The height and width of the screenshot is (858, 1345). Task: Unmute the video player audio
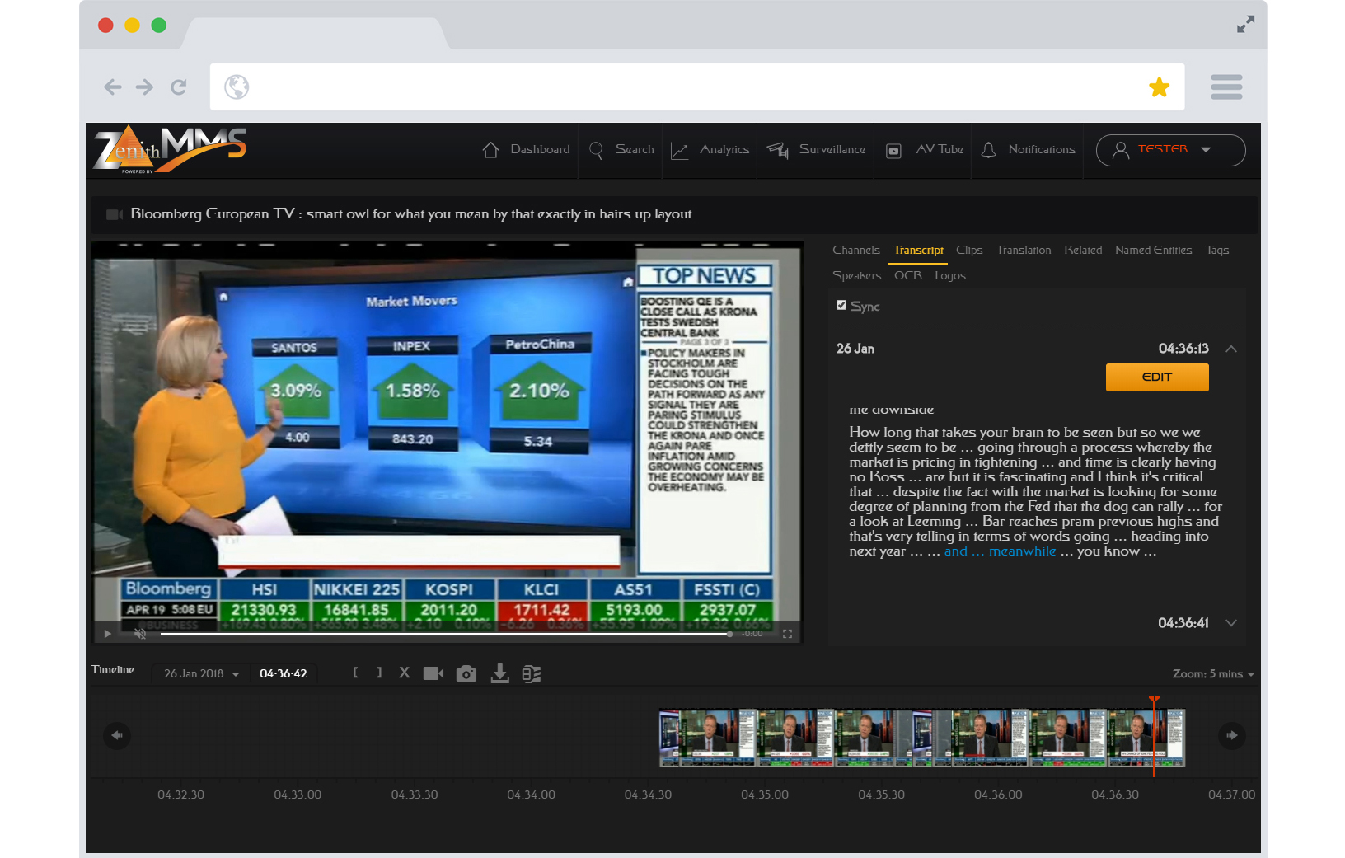140,634
